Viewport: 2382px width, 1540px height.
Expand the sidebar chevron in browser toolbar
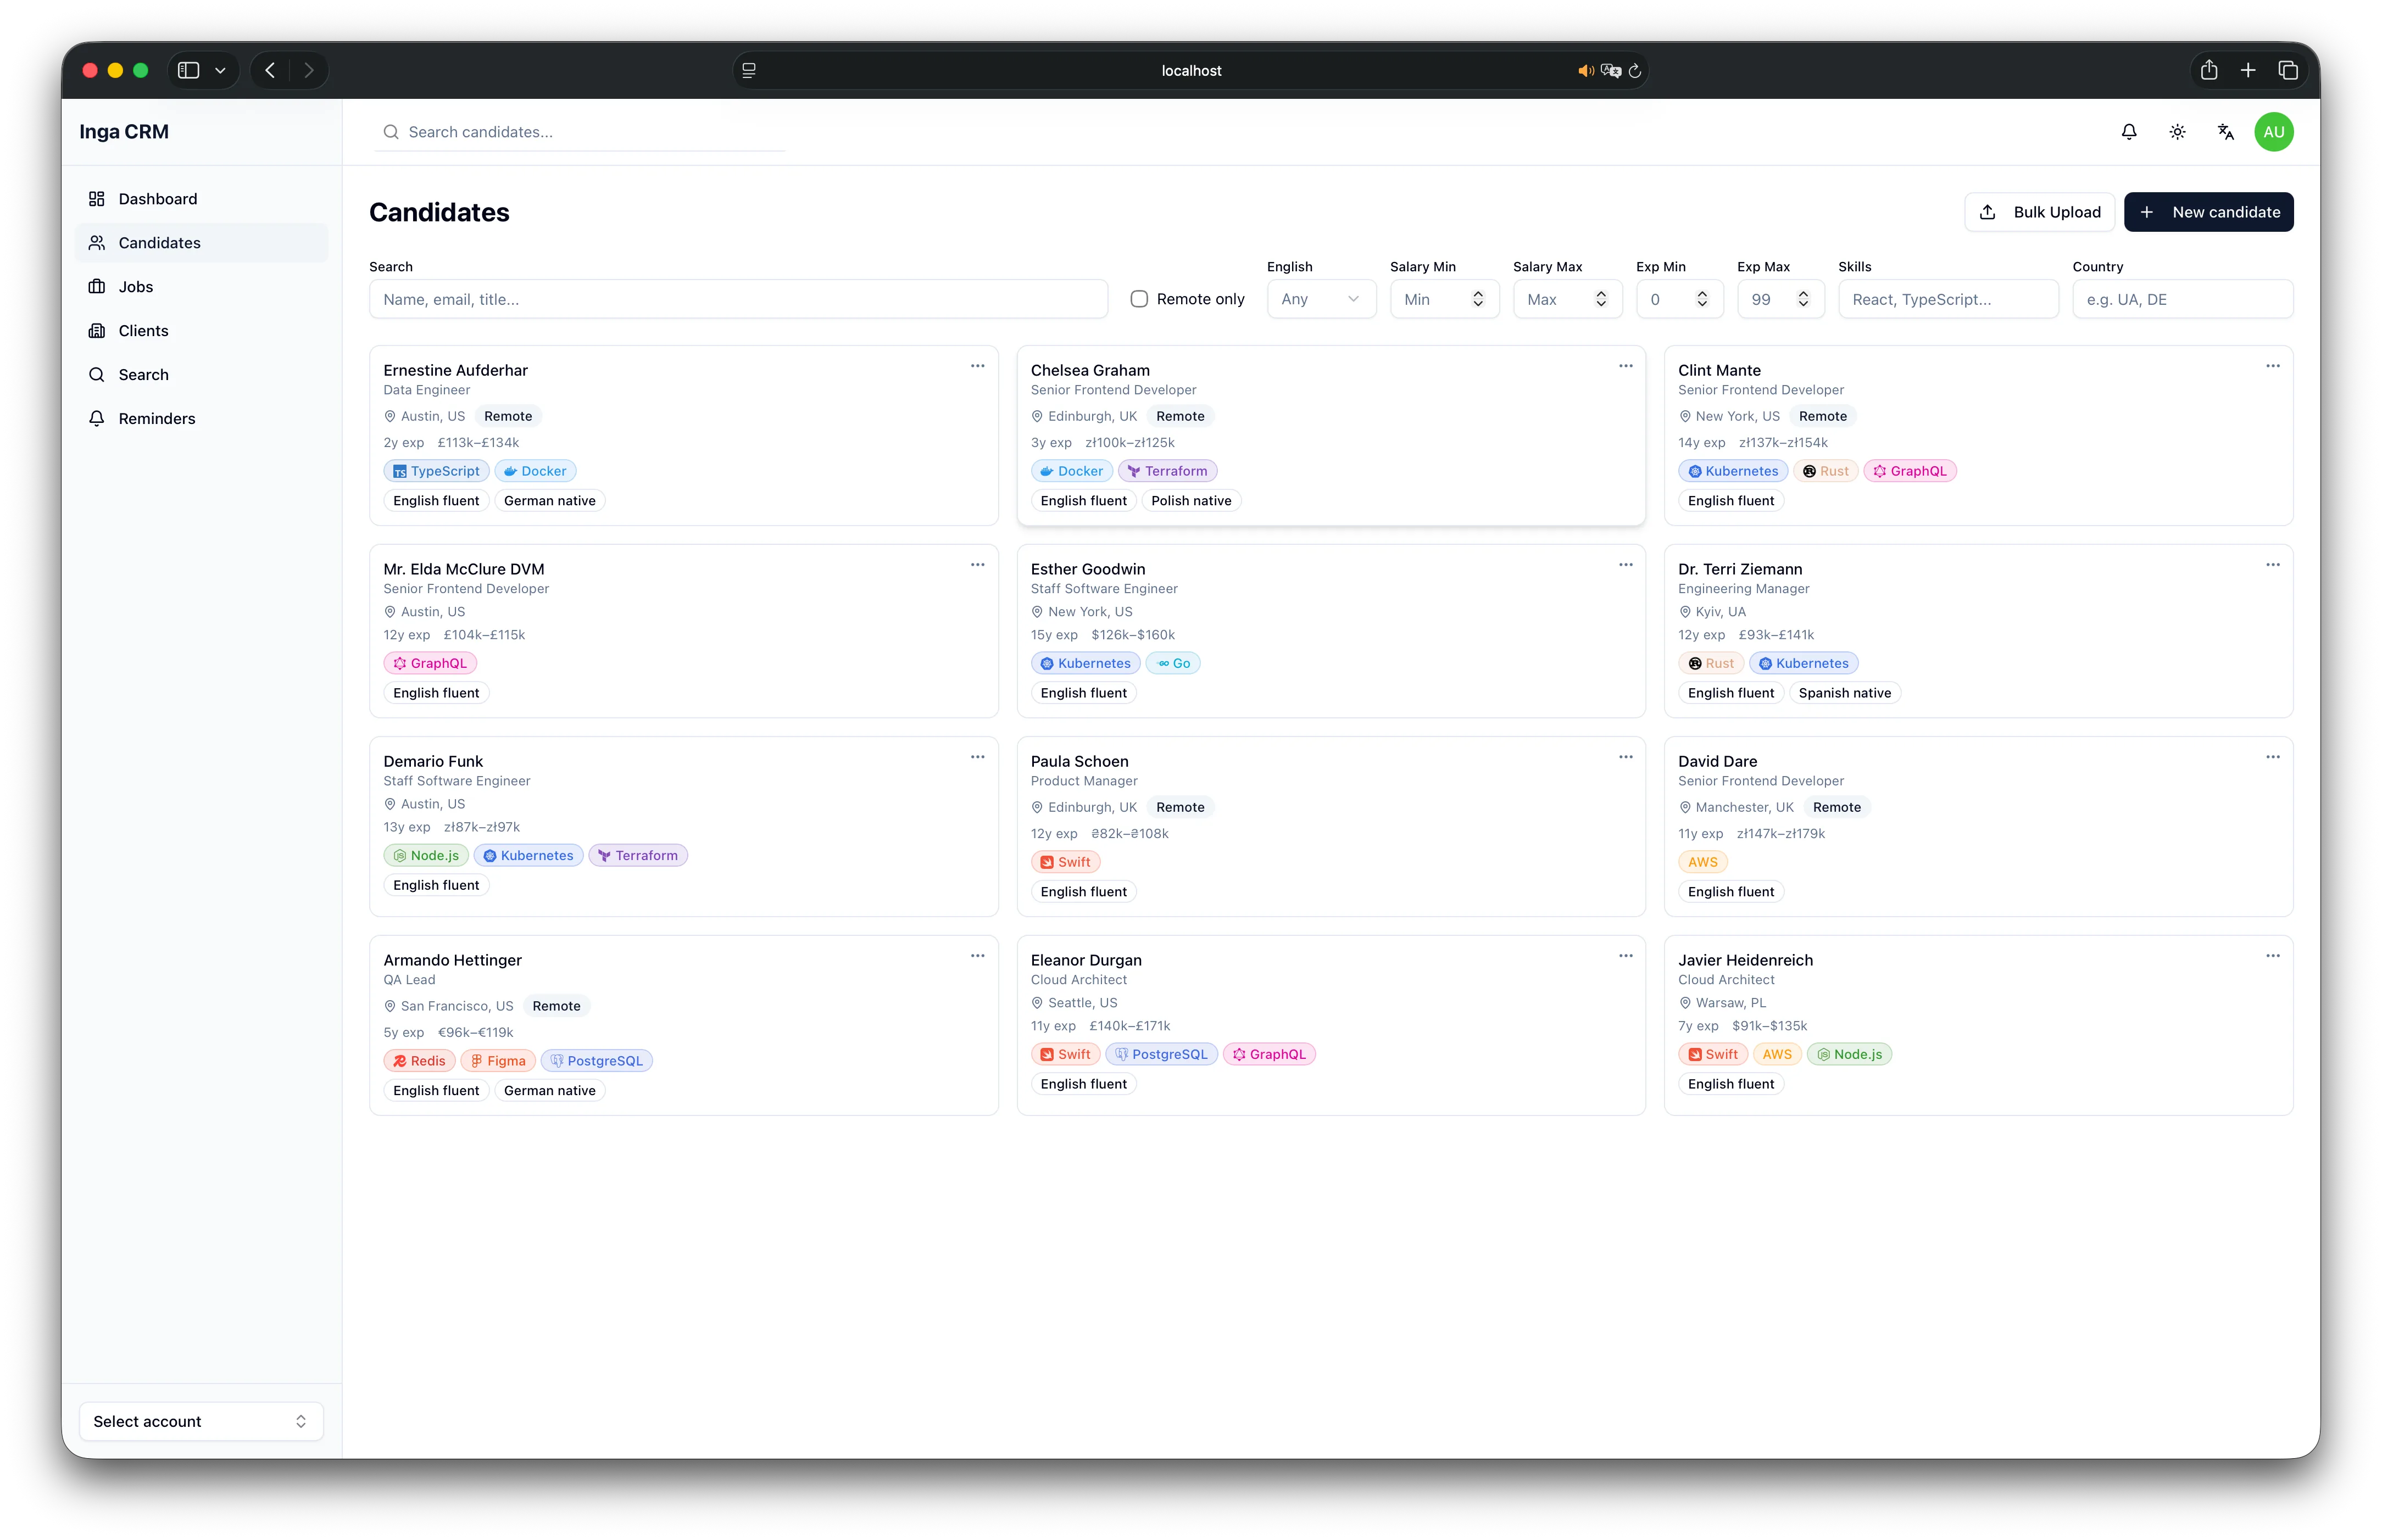[x=221, y=70]
